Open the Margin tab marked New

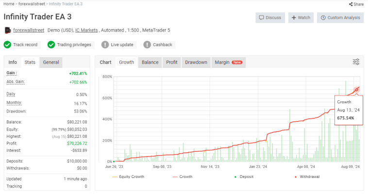pyautogui.click(x=228, y=62)
